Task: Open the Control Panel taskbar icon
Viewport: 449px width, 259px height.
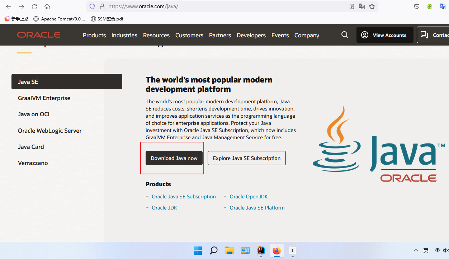Action: click(x=245, y=250)
